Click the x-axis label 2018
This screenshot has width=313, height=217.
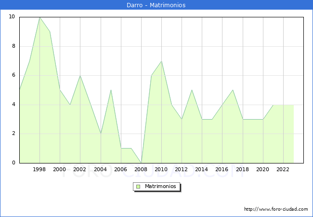tap(242, 169)
